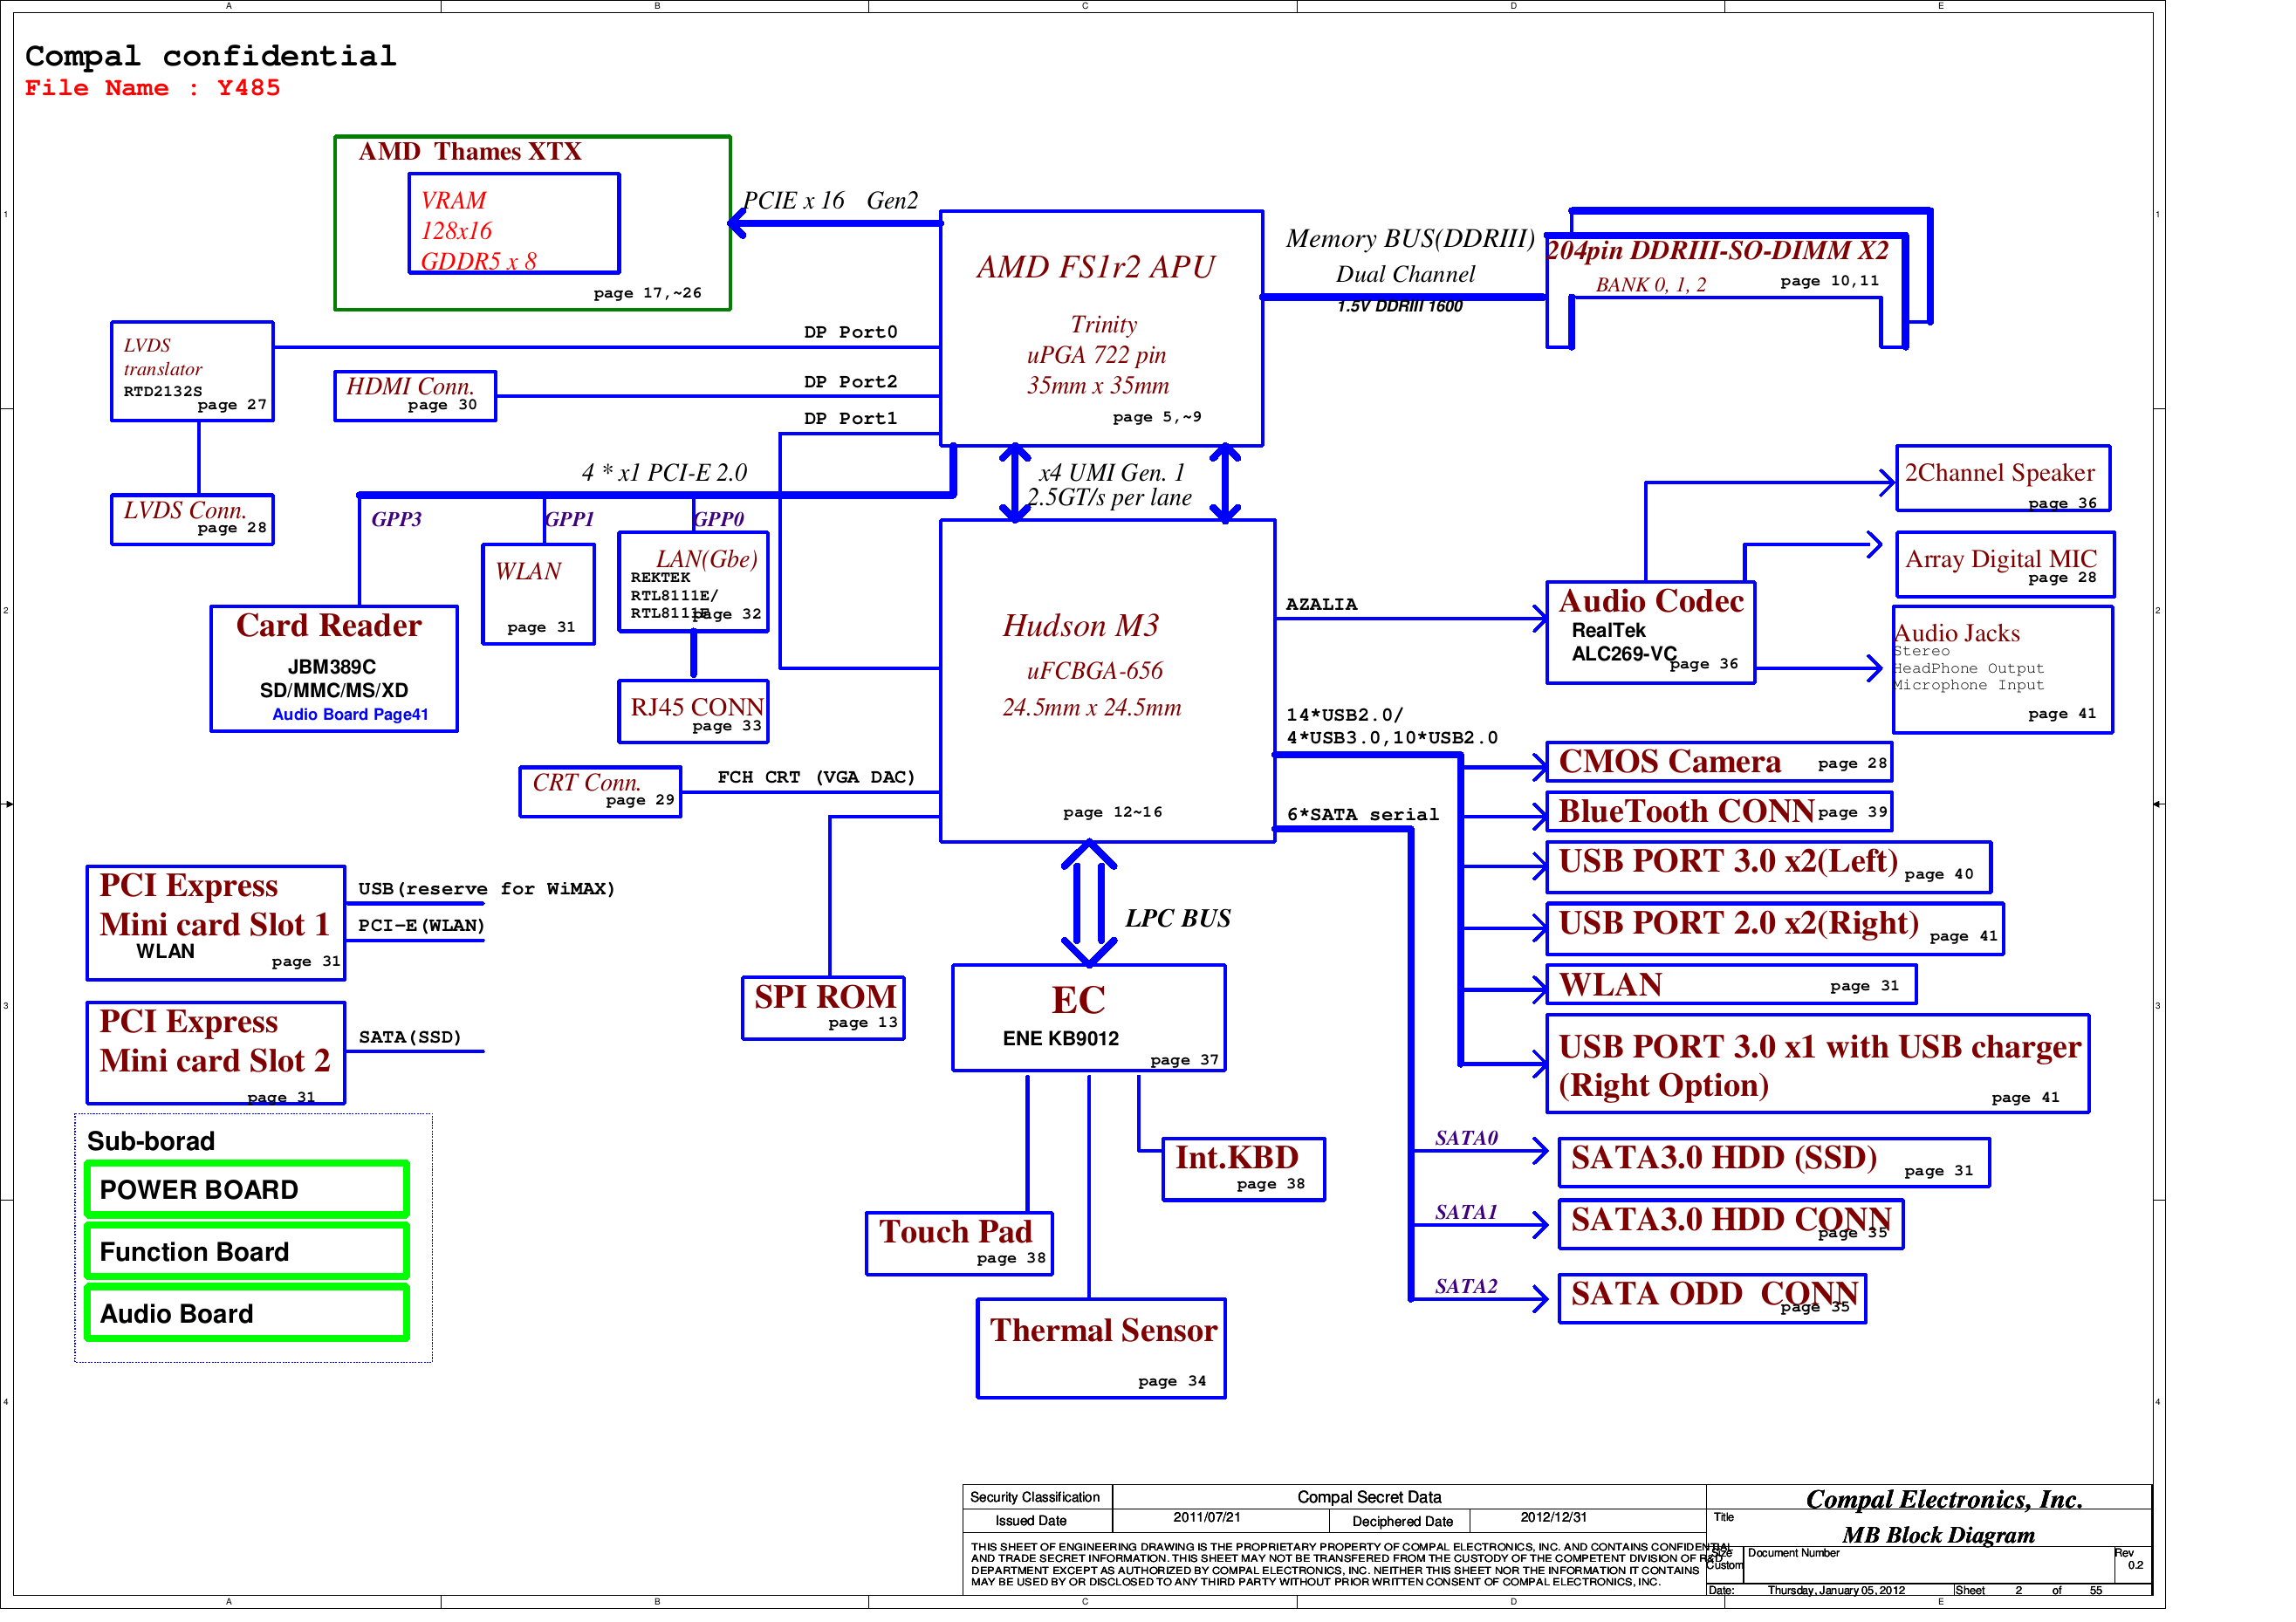Click the Array Digital MIC block
The image size is (2296, 1622).
click(2006, 565)
